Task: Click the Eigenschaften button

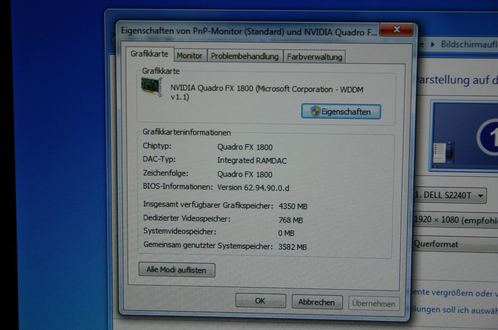Action: coord(341,112)
